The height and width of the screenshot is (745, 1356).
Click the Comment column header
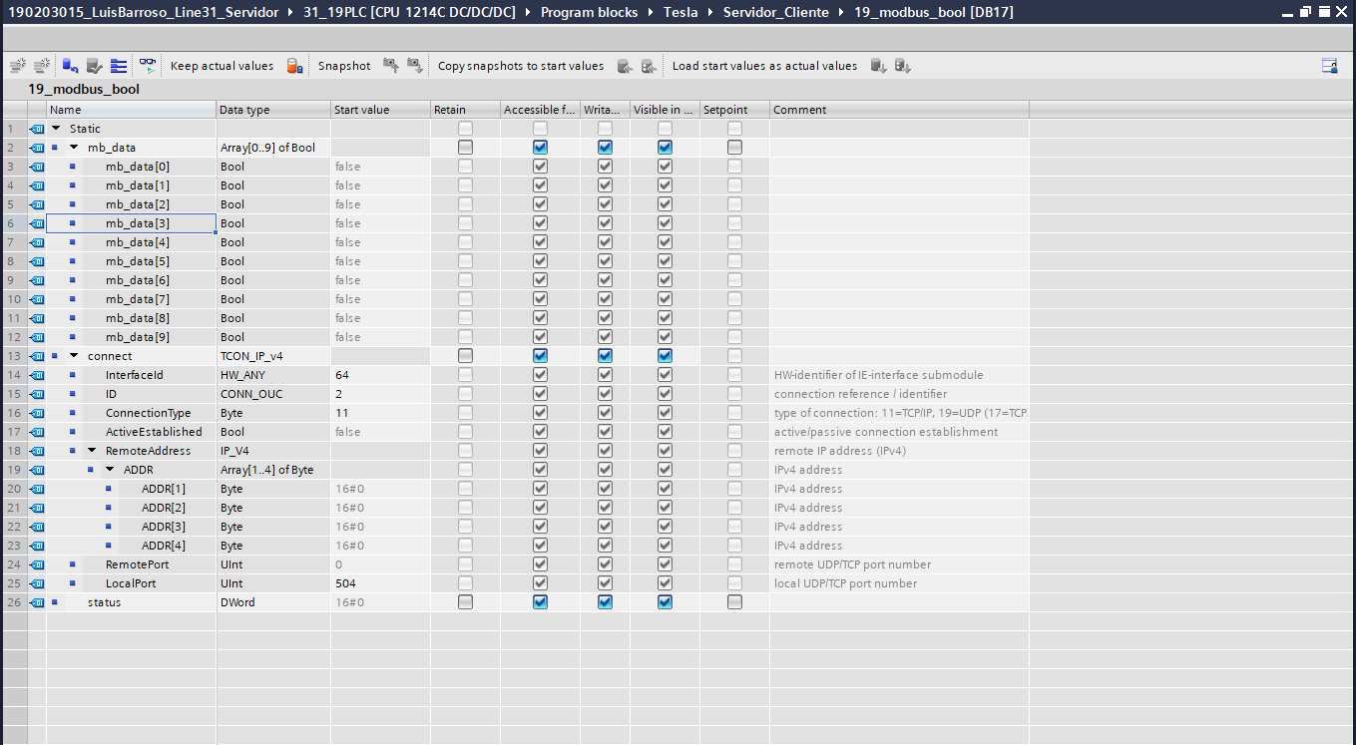point(899,110)
